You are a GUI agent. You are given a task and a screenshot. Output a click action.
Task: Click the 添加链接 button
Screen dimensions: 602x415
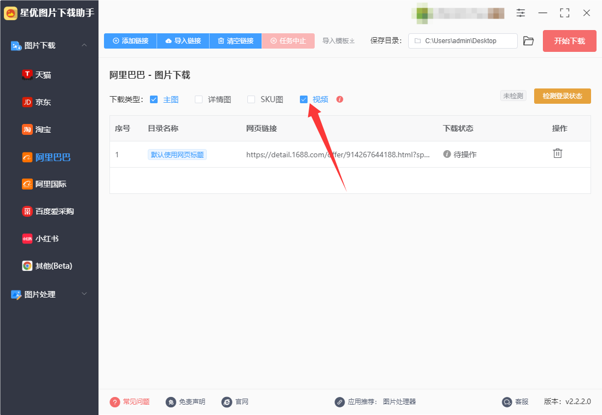tap(130, 41)
